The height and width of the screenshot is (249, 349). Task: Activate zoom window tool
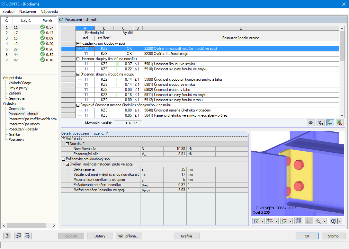coord(318,221)
